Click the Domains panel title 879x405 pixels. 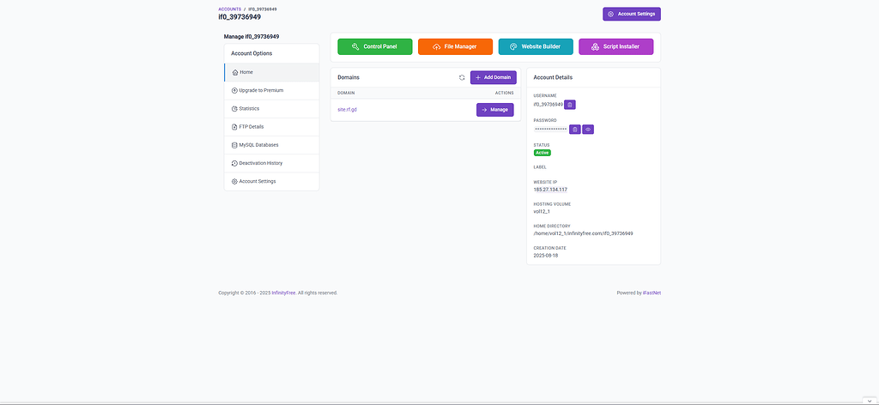click(349, 77)
